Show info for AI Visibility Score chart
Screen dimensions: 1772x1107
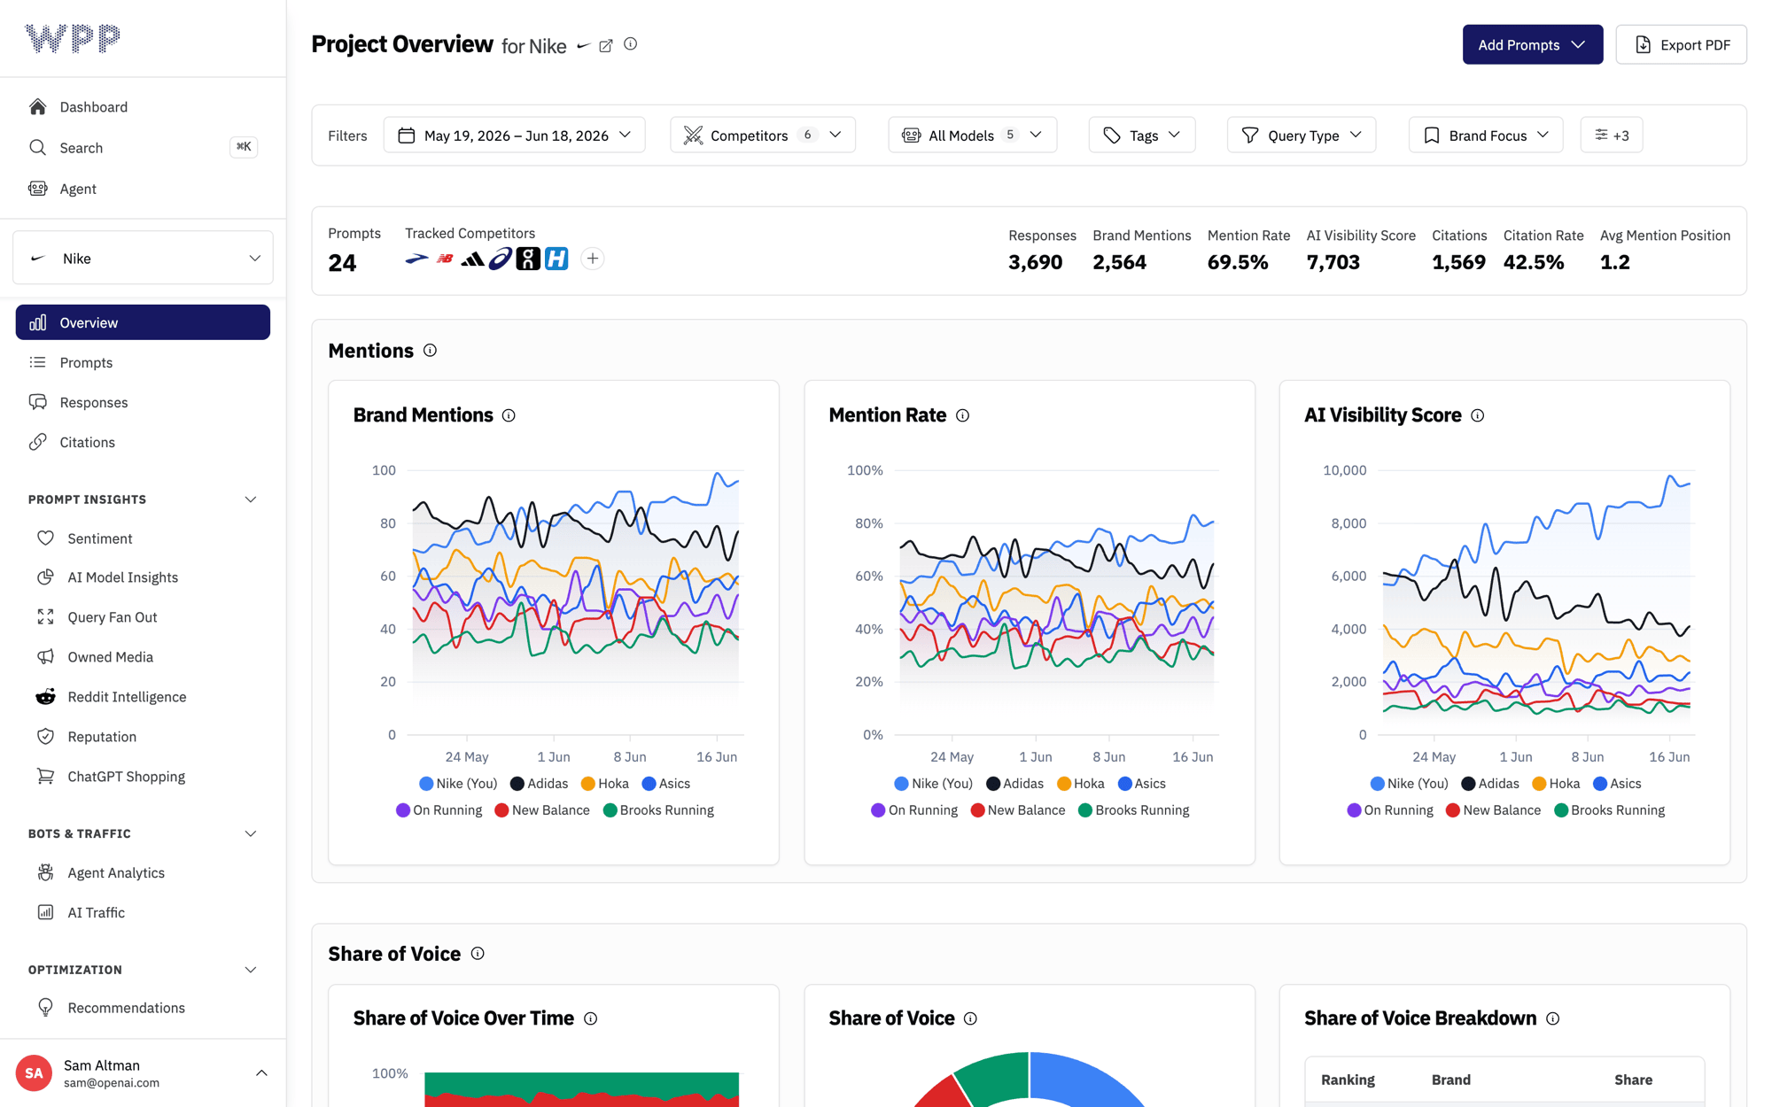pos(1478,415)
